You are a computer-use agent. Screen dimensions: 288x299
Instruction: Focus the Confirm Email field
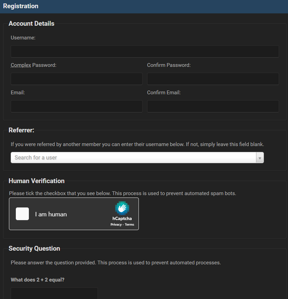[x=213, y=106]
